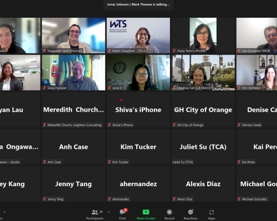
Task: Click the muted mic icon beside Denise Casad label
Action: [239, 125]
